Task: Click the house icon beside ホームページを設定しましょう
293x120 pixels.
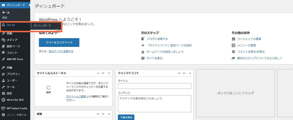Action: (x=143, y=52)
